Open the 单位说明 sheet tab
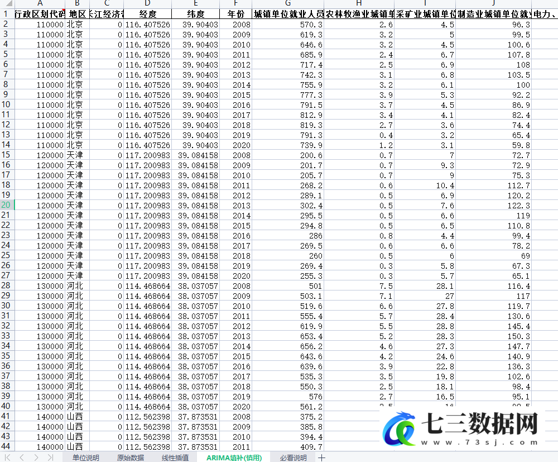The width and height of the screenshot is (558, 462). pyautogui.click(x=85, y=458)
